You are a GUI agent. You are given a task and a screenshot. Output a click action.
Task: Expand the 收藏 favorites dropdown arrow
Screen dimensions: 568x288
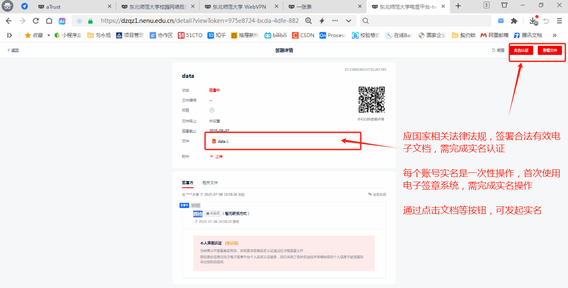point(49,35)
